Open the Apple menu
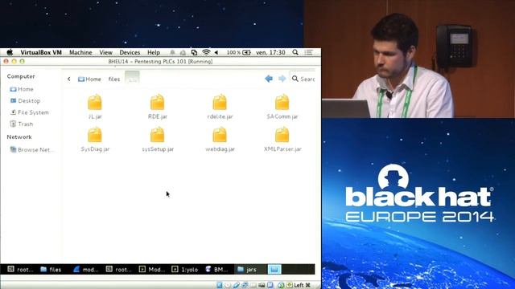Screen dimensions: 515x289 click(x=10, y=52)
